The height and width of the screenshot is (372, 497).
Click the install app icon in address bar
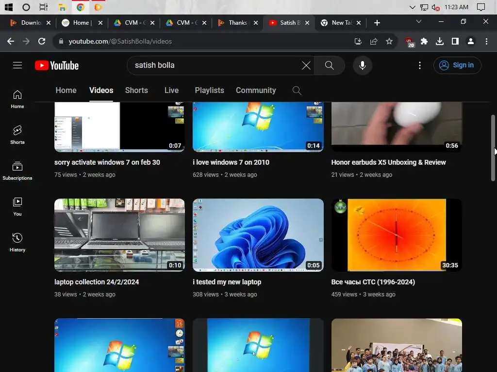click(x=358, y=42)
